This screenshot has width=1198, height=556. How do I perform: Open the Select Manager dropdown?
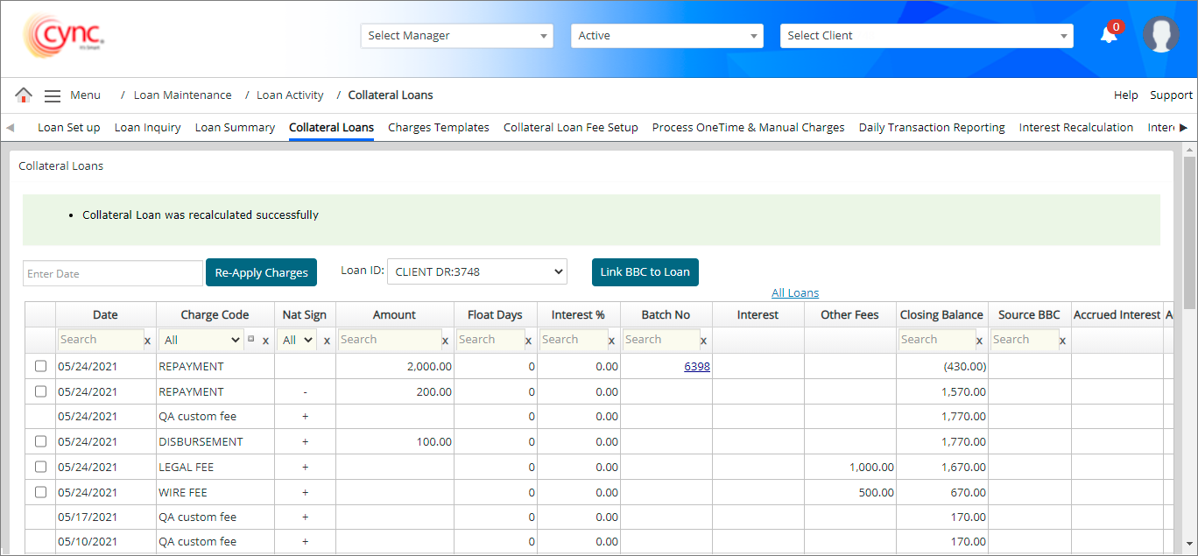[x=456, y=36]
